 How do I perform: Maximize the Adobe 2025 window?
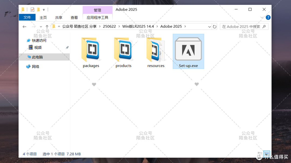[x=250, y=9]
